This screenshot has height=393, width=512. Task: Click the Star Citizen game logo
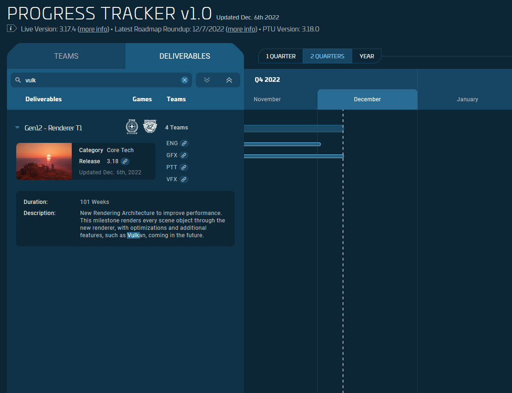132,127
